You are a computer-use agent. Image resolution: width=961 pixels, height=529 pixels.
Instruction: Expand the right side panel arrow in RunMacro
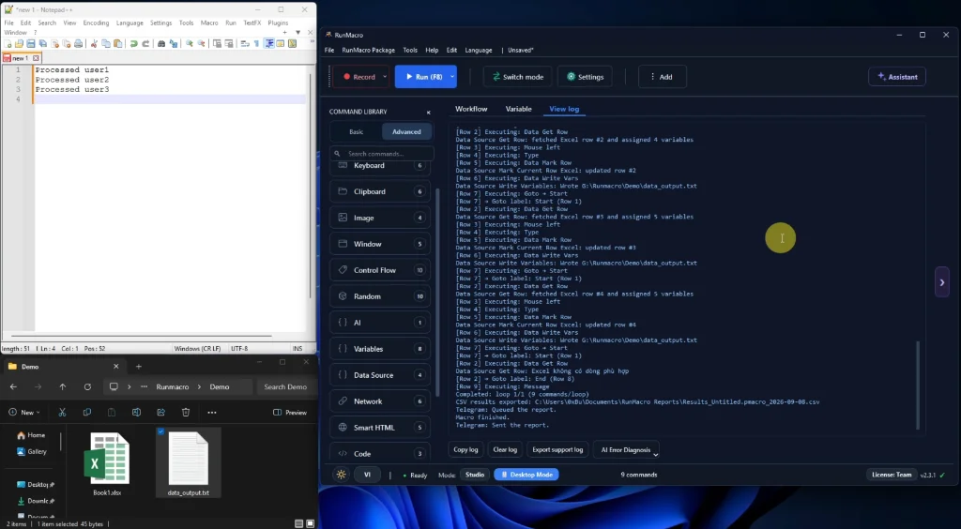(942, 282)
